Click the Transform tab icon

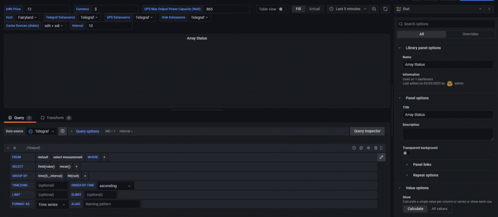(42, 117)
